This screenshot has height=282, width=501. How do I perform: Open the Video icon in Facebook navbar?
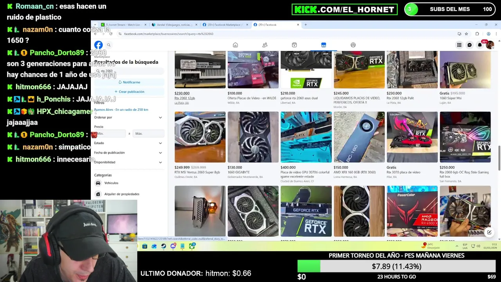click(x=294, y=45)
